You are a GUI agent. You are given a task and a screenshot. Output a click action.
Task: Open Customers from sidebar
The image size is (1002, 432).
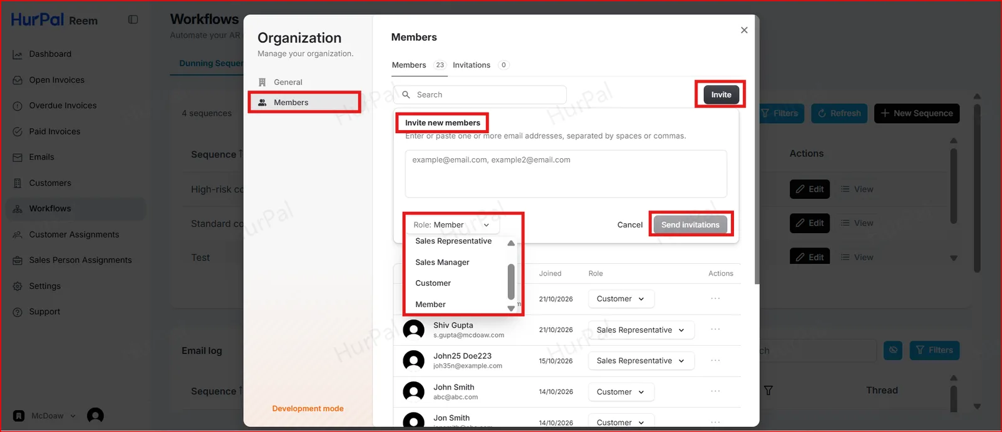[x=50, y=183]
